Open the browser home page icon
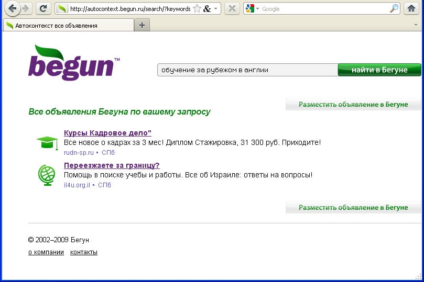This screenshot has width=424, height=282. click(x=411, y=8)
